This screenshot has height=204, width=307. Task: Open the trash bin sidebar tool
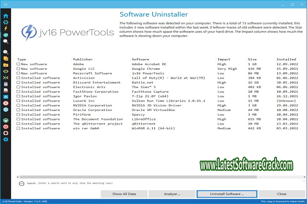[6, 84]
